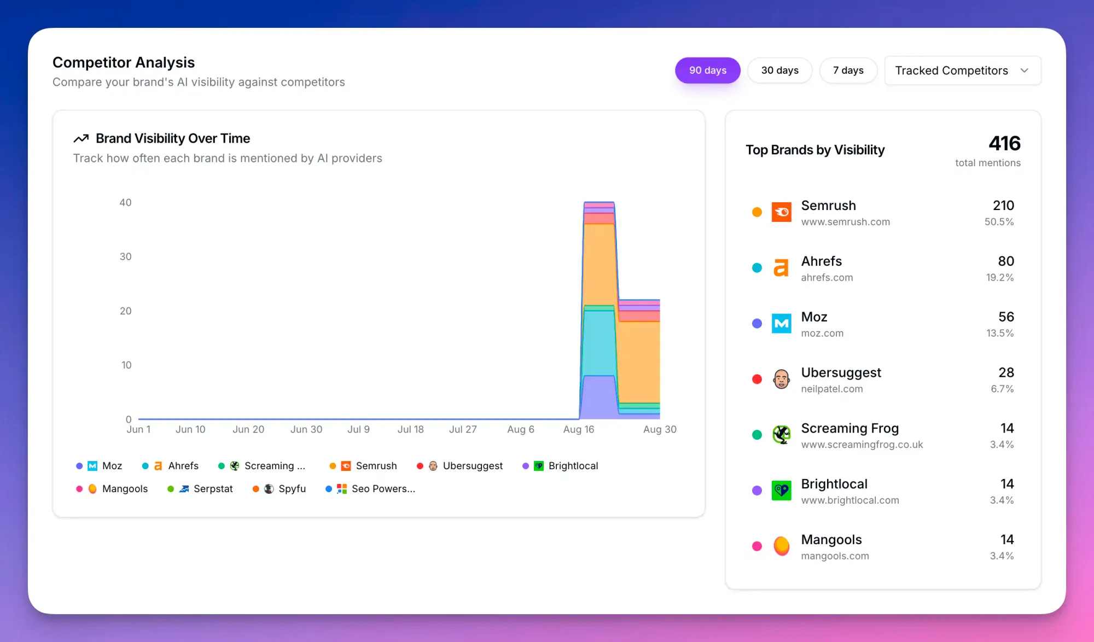Open the Tracked Competitors dropdown

tap(962, 70)
